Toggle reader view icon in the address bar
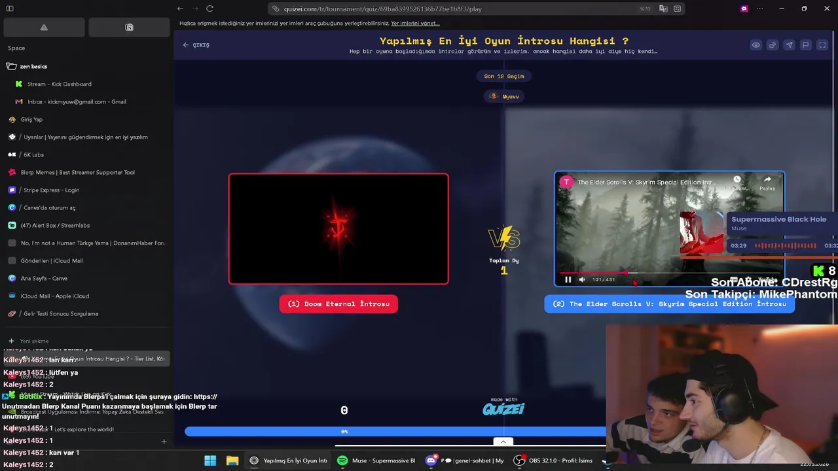Viewport: 838px width, 471px height. [677, 9]
